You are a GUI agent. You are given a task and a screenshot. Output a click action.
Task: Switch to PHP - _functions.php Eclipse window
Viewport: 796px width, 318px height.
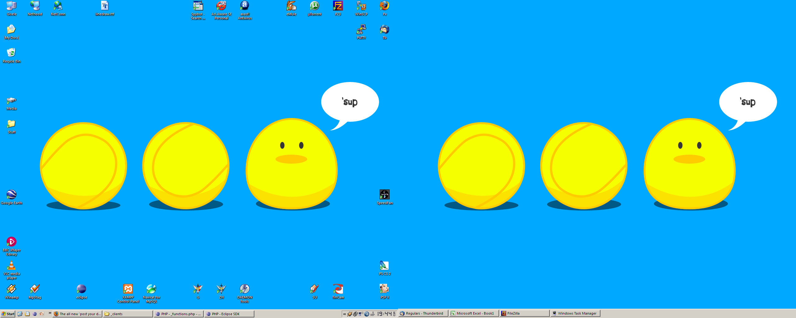click(179, 314)
